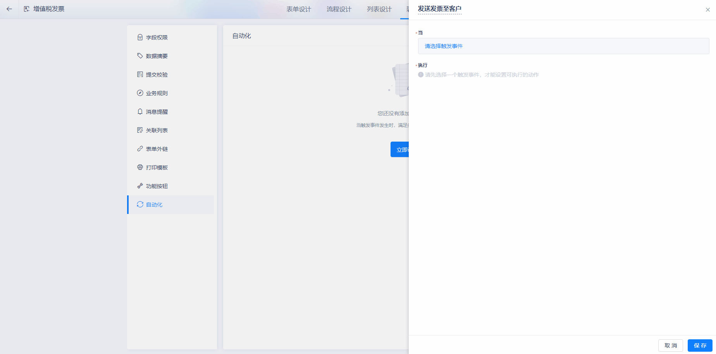Edit the 发送发票至客户 title field

439,9
